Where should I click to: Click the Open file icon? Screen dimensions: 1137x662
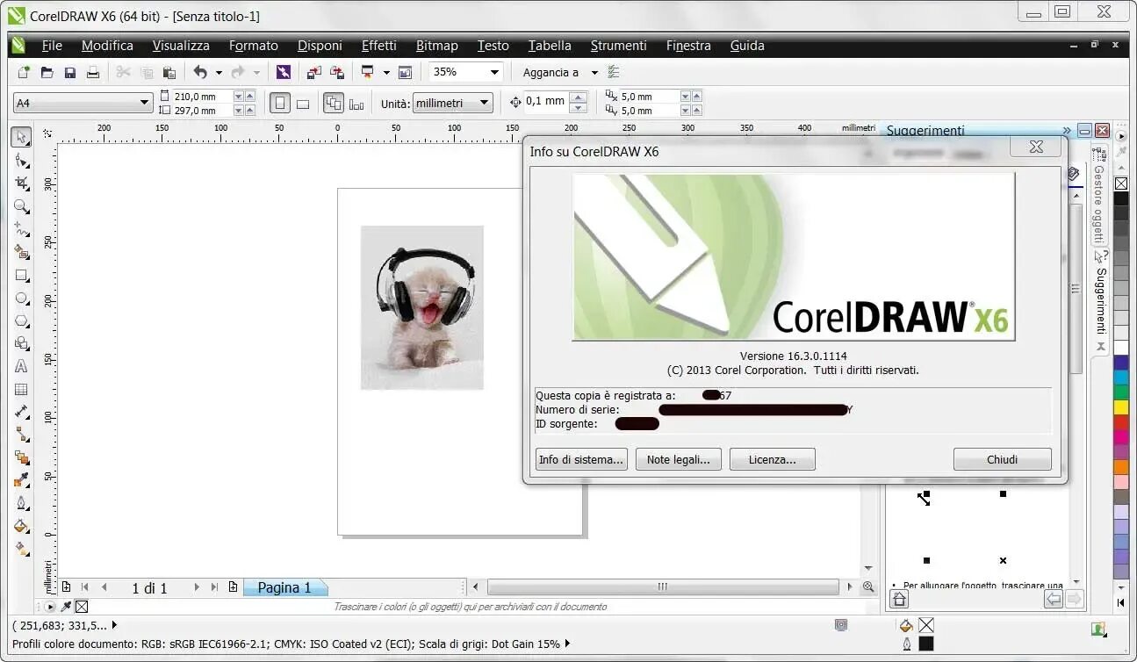[x=47, y=73]
